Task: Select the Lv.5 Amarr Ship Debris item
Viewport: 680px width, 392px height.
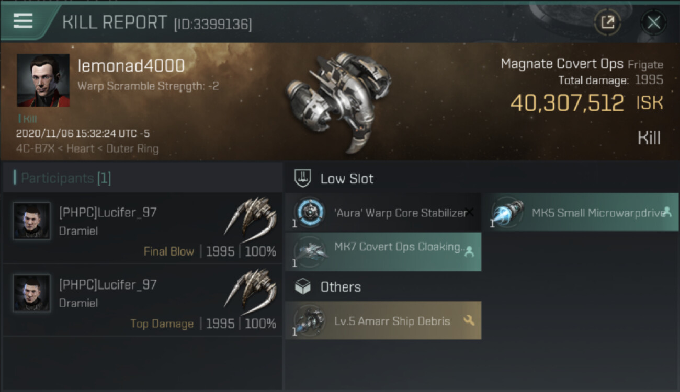Action: coord(392,321)
